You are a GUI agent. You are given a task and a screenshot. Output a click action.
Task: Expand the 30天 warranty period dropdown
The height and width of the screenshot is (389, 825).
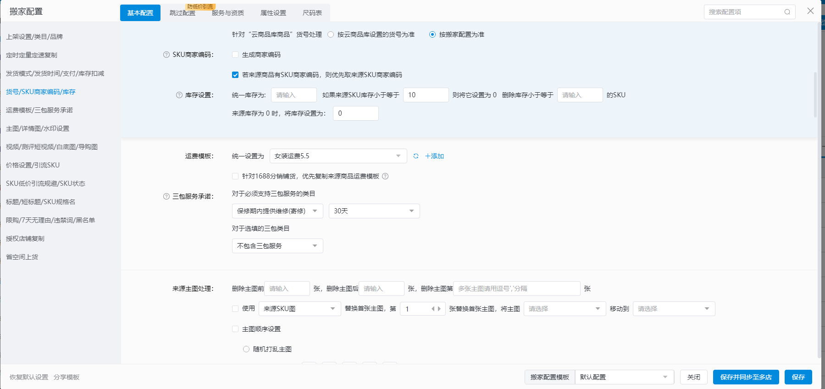374,211
